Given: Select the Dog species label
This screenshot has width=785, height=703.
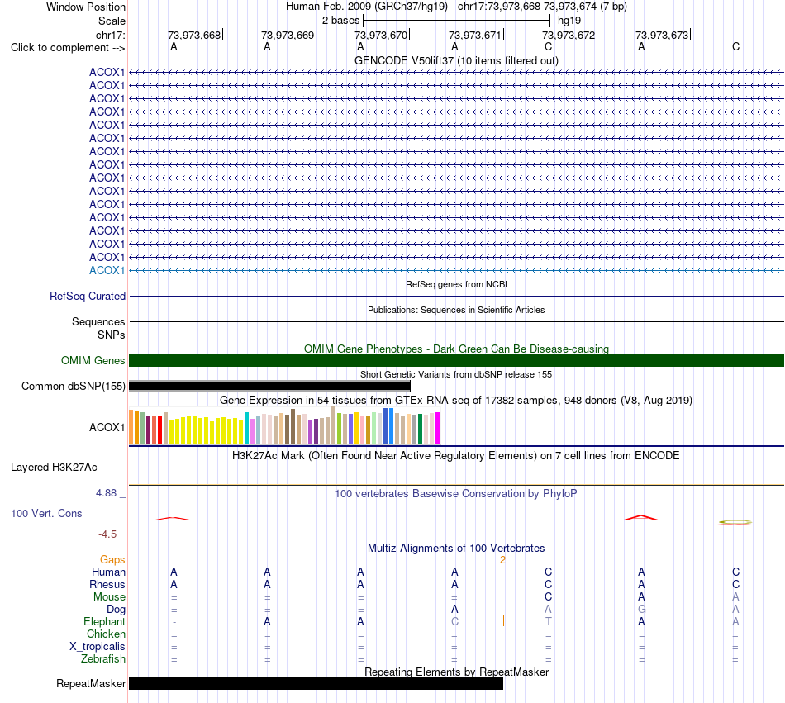Looking at the screenshot, I should coord(116,610).
